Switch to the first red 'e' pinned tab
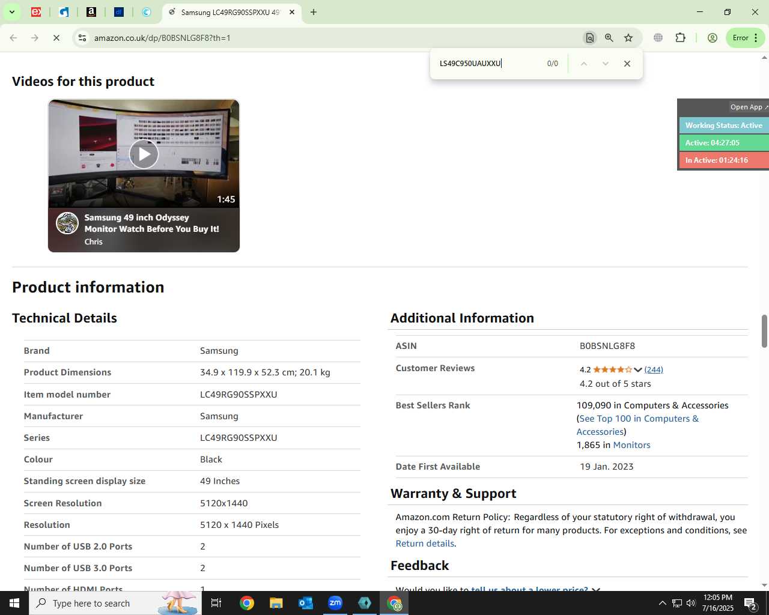Viewport: 769px width, 615px height. pyautogui.click(x=36, y=12)
